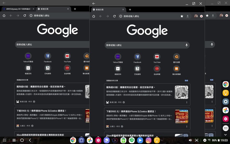
Task: Close 新增分頁 tab in front window
Action: [x=123, y=10]
